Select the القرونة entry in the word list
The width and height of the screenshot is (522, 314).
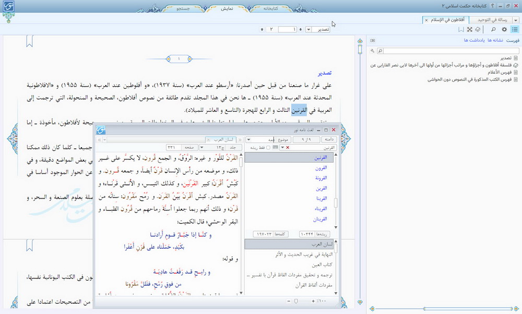pyautogui.click(x=321, y=178)
